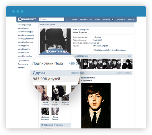Click the выйти logout link
This screenshot has width=152, height=135.
[130, 19]
